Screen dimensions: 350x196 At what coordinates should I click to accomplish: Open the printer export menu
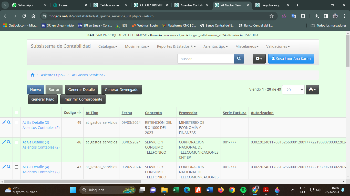[312, 90]
